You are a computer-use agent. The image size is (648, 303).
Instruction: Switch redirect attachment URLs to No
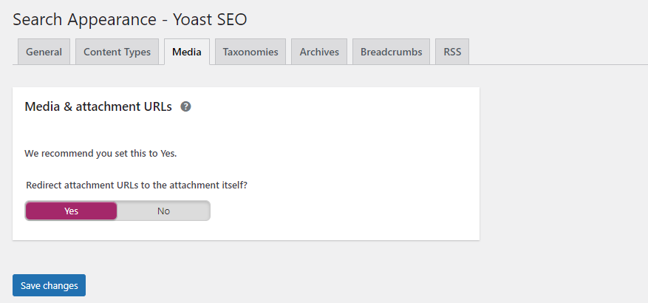[x=163, y=211]
